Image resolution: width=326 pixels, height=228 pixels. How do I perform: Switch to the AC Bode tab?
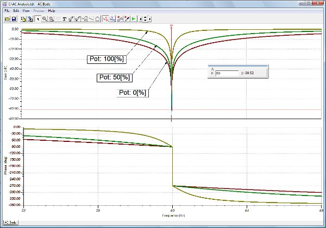[11, 223]
